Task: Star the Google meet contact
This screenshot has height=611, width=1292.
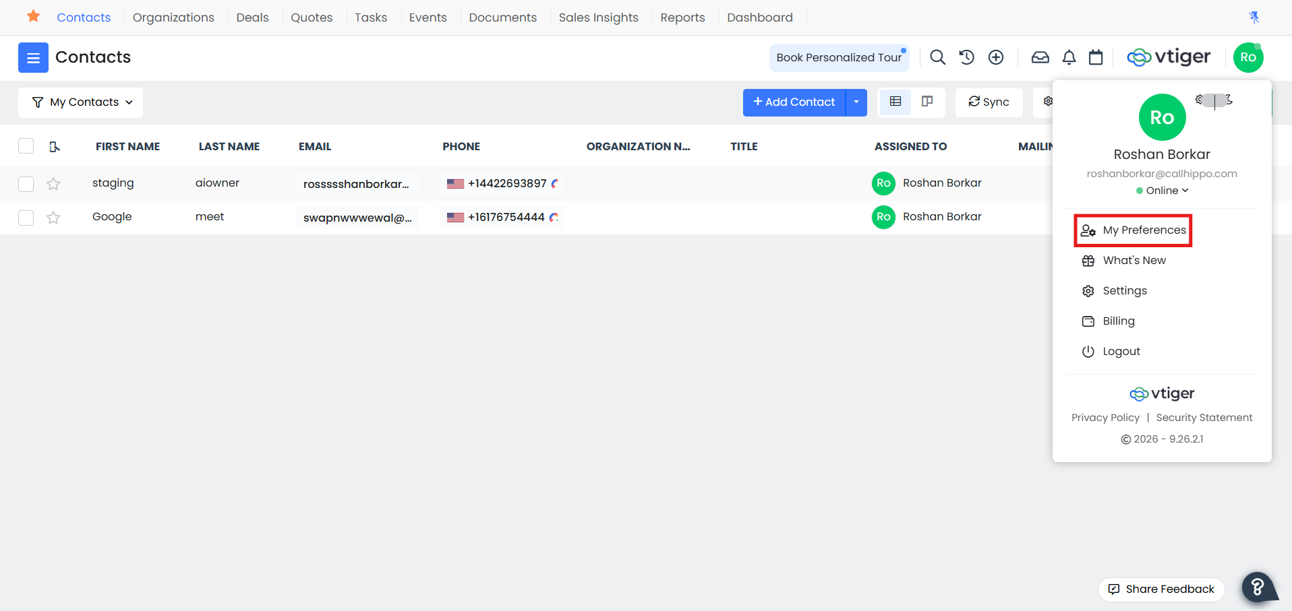Action: click(x=53, y=218)
